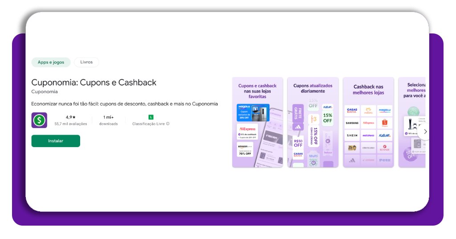Click the Cuponomia app icon
The height and width of the screenshot is (239, 456).
click(39, 120)
